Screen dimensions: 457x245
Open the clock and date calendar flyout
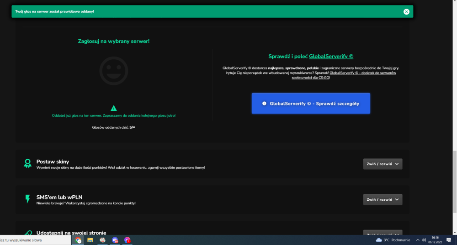(435, 240)
